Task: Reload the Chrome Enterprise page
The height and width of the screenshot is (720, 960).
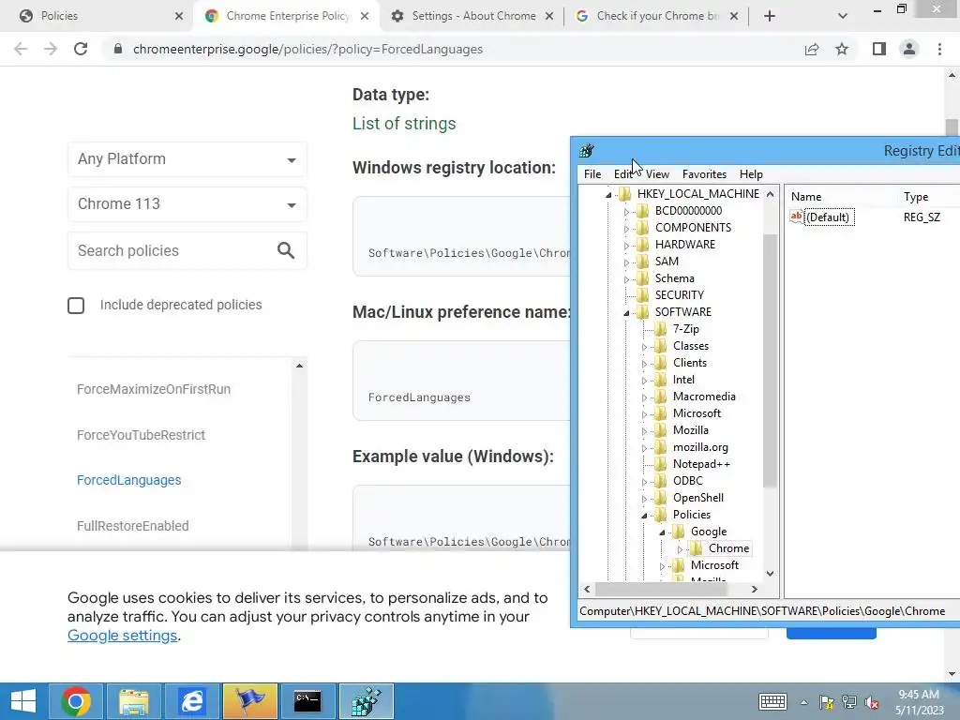Action: (x=81, y=49)
